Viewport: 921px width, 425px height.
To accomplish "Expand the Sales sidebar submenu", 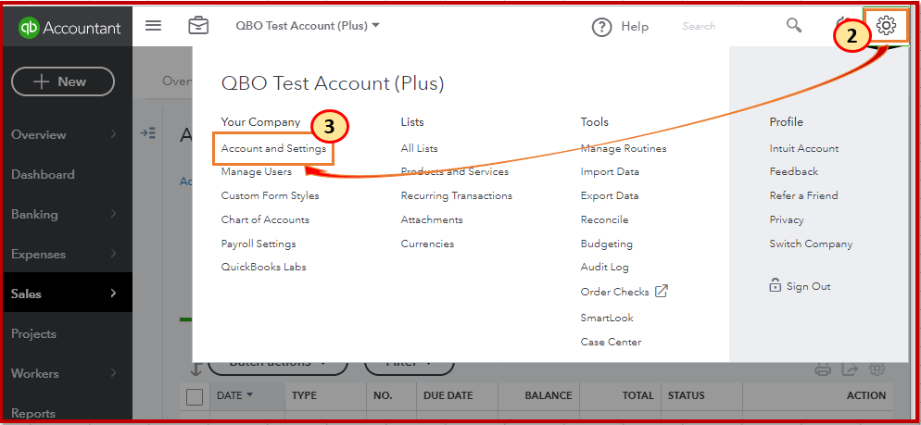I will click(113, 294).
